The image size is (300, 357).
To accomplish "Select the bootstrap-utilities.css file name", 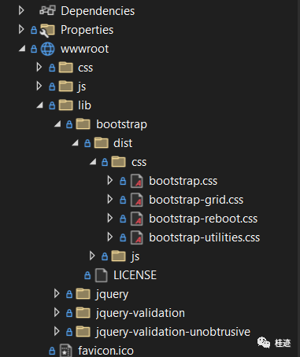I will coord(205,237).
